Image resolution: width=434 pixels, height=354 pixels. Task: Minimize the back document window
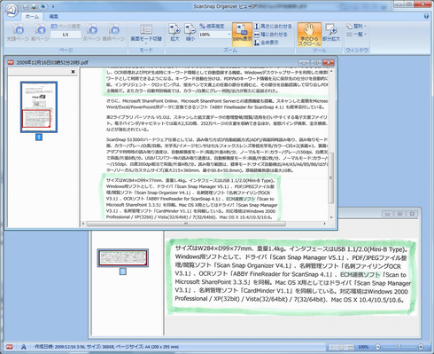388,214
